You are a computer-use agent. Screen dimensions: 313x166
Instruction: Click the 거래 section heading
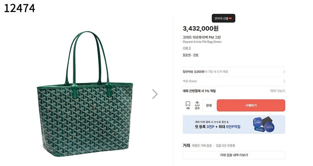pos(186,145)
